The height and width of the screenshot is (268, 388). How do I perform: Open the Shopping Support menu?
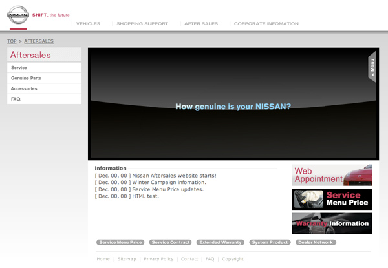[142, 23]
